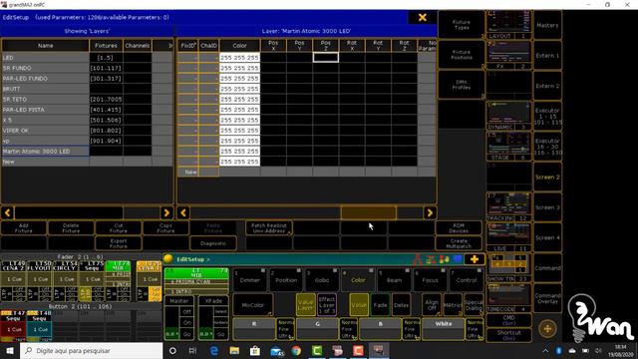Toggle the Effect Layer 1 of 3 button
638x359 pixels.
(x=327, y=305)
